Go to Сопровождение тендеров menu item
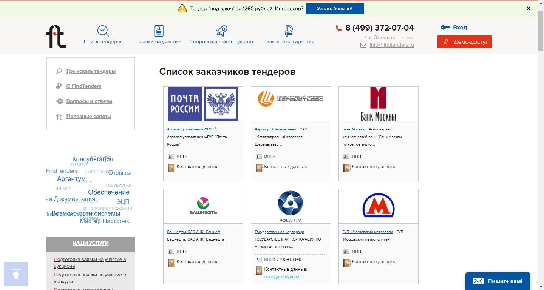The width and height of the screenshot is (544, 290). (221, 42)
